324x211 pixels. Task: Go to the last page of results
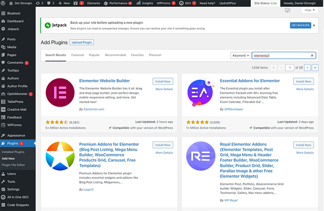(x=315, y=68)
